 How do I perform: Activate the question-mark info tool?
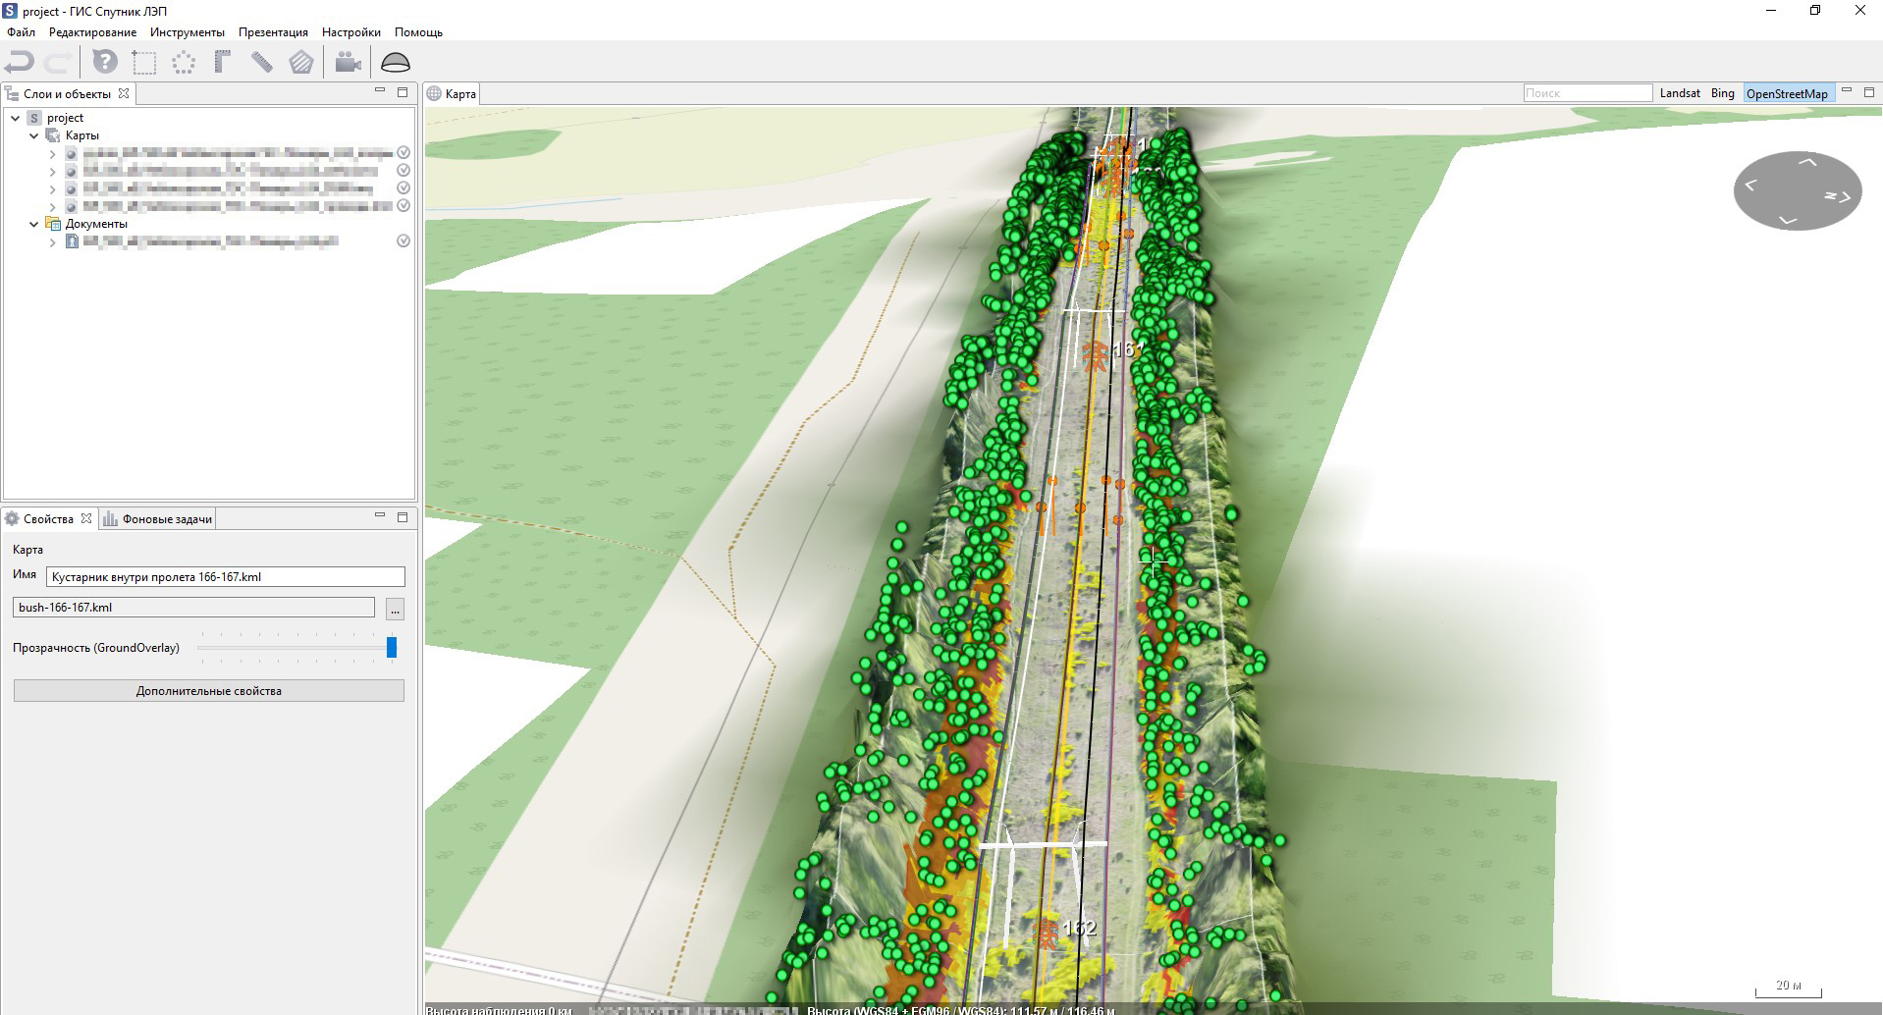click(105, 63)
